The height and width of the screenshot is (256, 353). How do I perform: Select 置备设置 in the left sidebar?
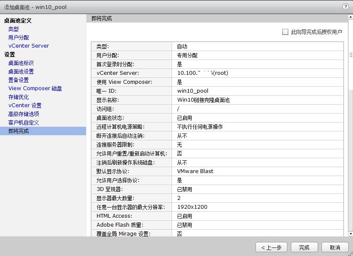click(x=19, y=80)
